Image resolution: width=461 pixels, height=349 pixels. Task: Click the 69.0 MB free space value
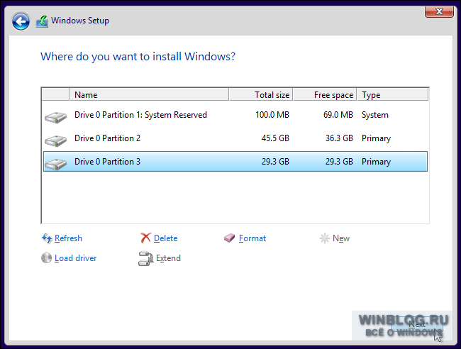(338, 115)
